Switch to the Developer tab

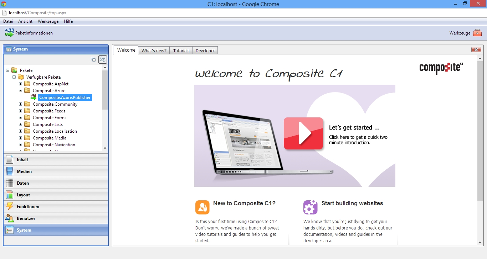[205, 51]
